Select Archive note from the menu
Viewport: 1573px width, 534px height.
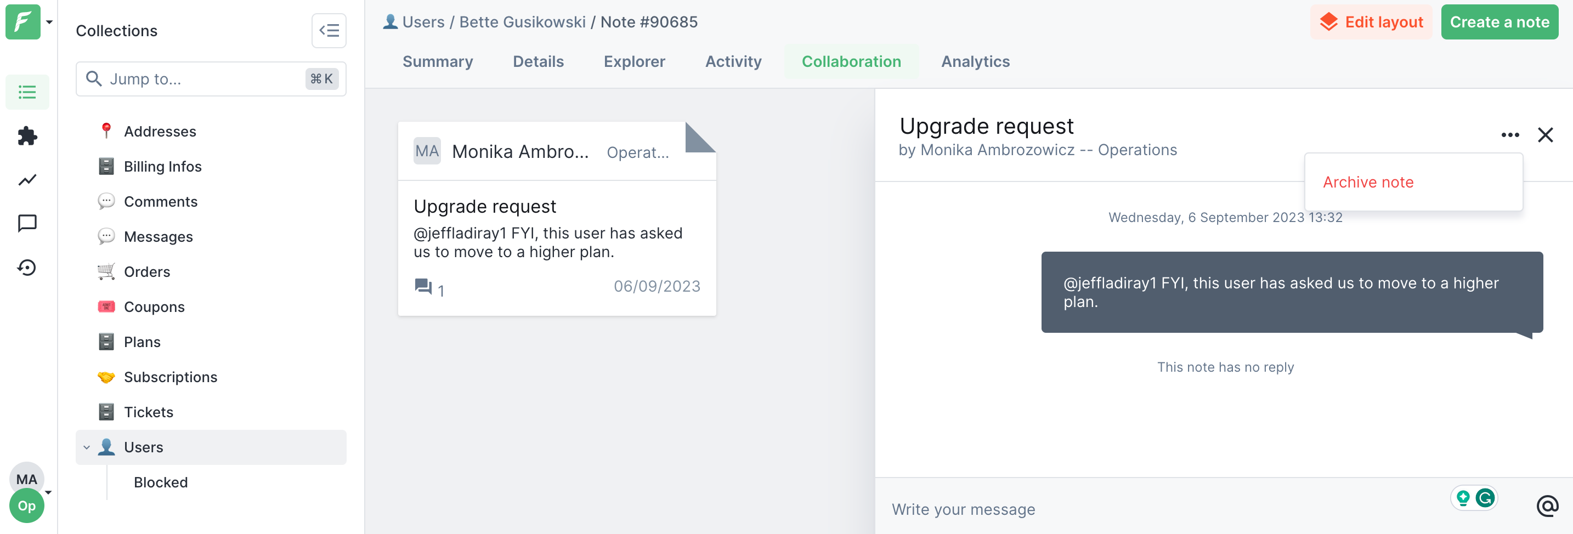1367,182
